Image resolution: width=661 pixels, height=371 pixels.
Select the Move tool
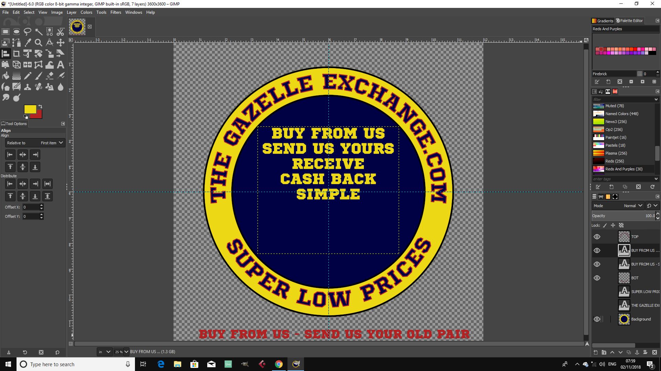coord(61,43)
